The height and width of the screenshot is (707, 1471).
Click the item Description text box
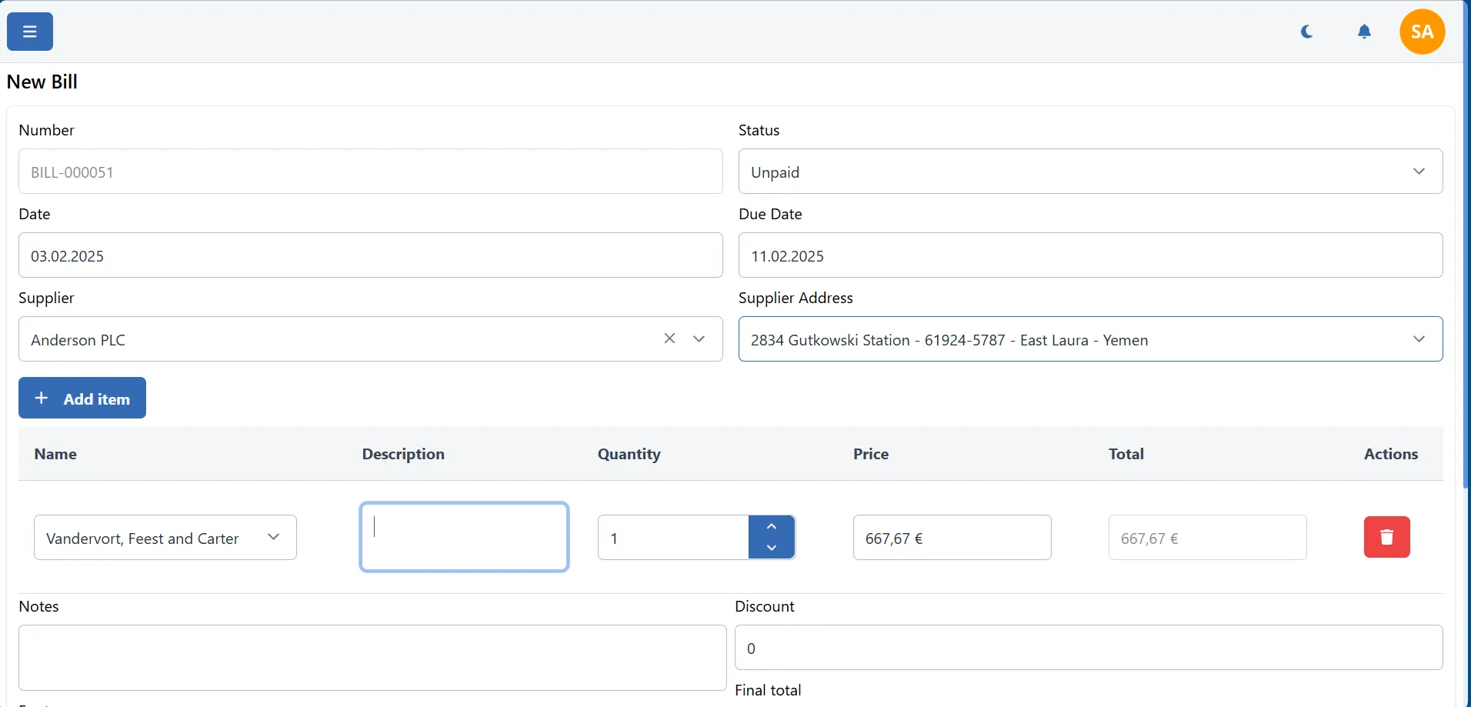click(x=464, y=537)
